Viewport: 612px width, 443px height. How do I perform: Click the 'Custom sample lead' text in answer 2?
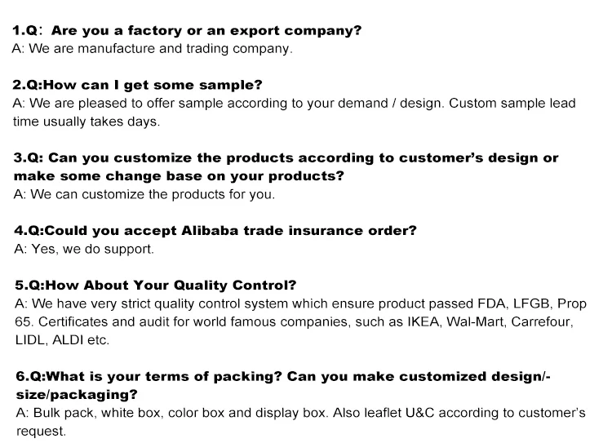click(512, 103)
